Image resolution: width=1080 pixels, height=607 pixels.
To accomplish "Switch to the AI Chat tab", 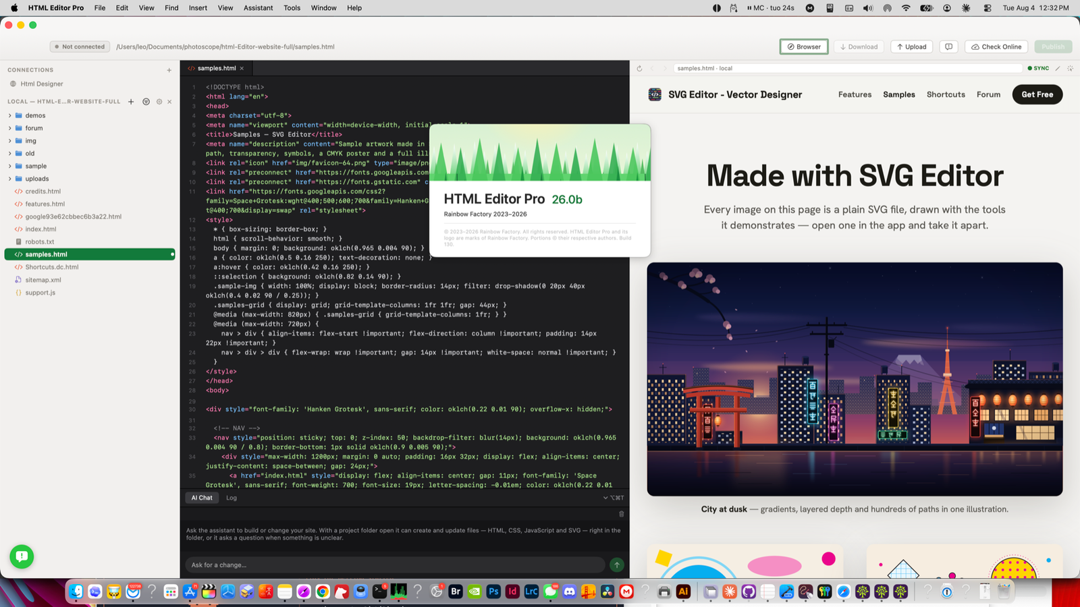I will click(201, 498).
